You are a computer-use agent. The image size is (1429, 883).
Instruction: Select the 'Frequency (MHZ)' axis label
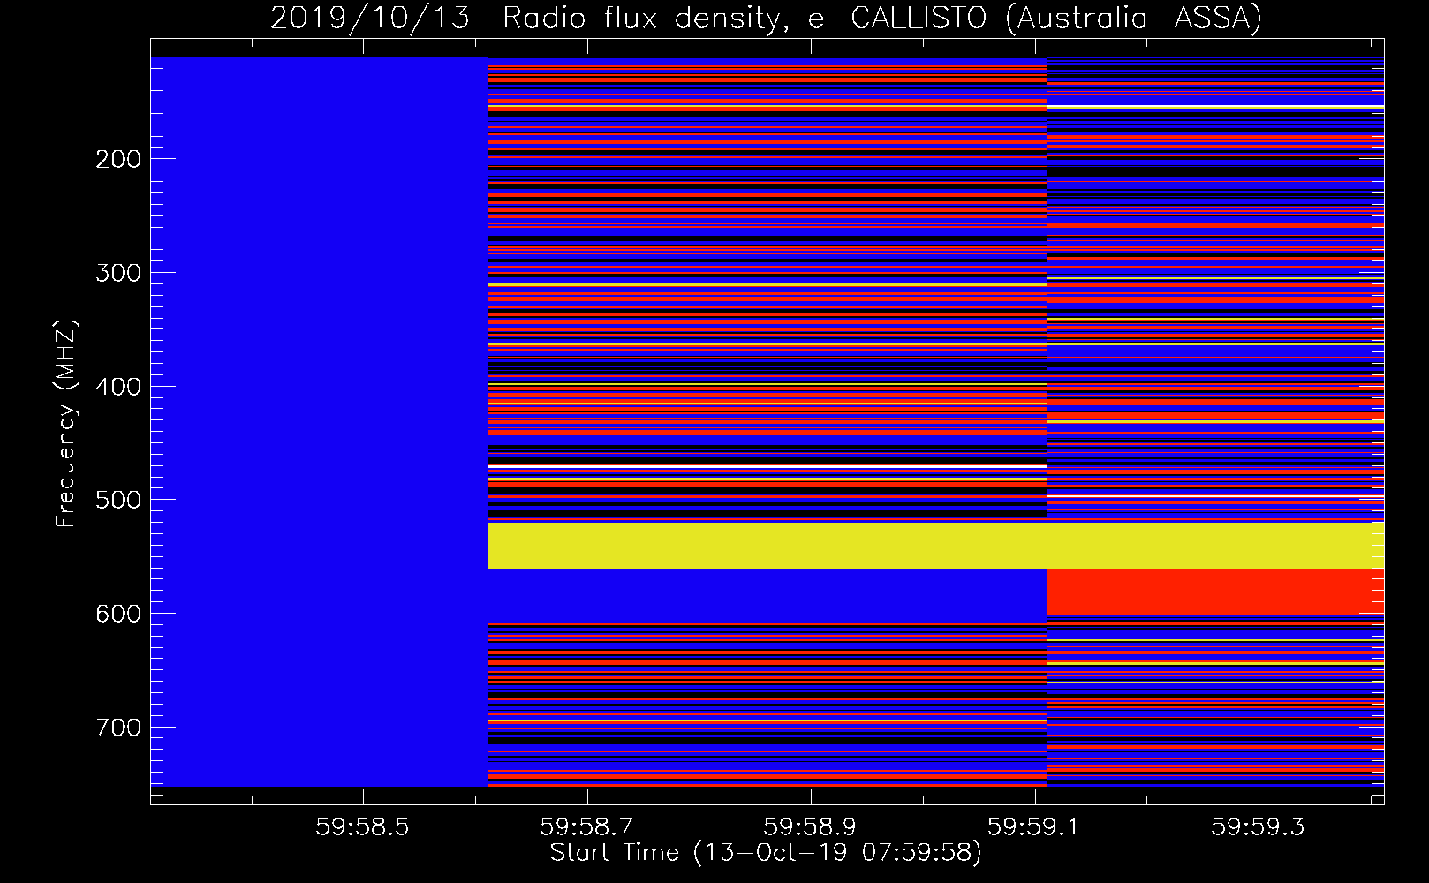pos(66,424)
